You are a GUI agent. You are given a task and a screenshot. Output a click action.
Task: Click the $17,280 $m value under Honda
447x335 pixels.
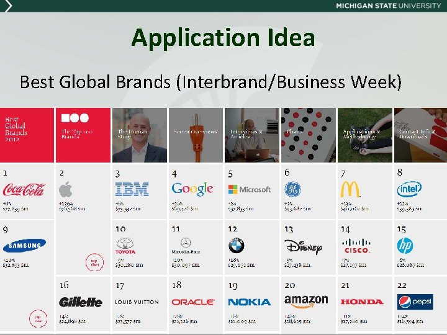pyautogui.click(x=354, y=321)
